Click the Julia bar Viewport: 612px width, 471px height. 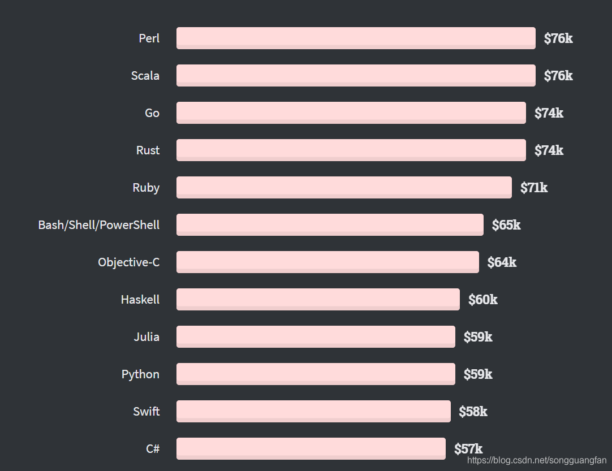click(x=316, y=337)
